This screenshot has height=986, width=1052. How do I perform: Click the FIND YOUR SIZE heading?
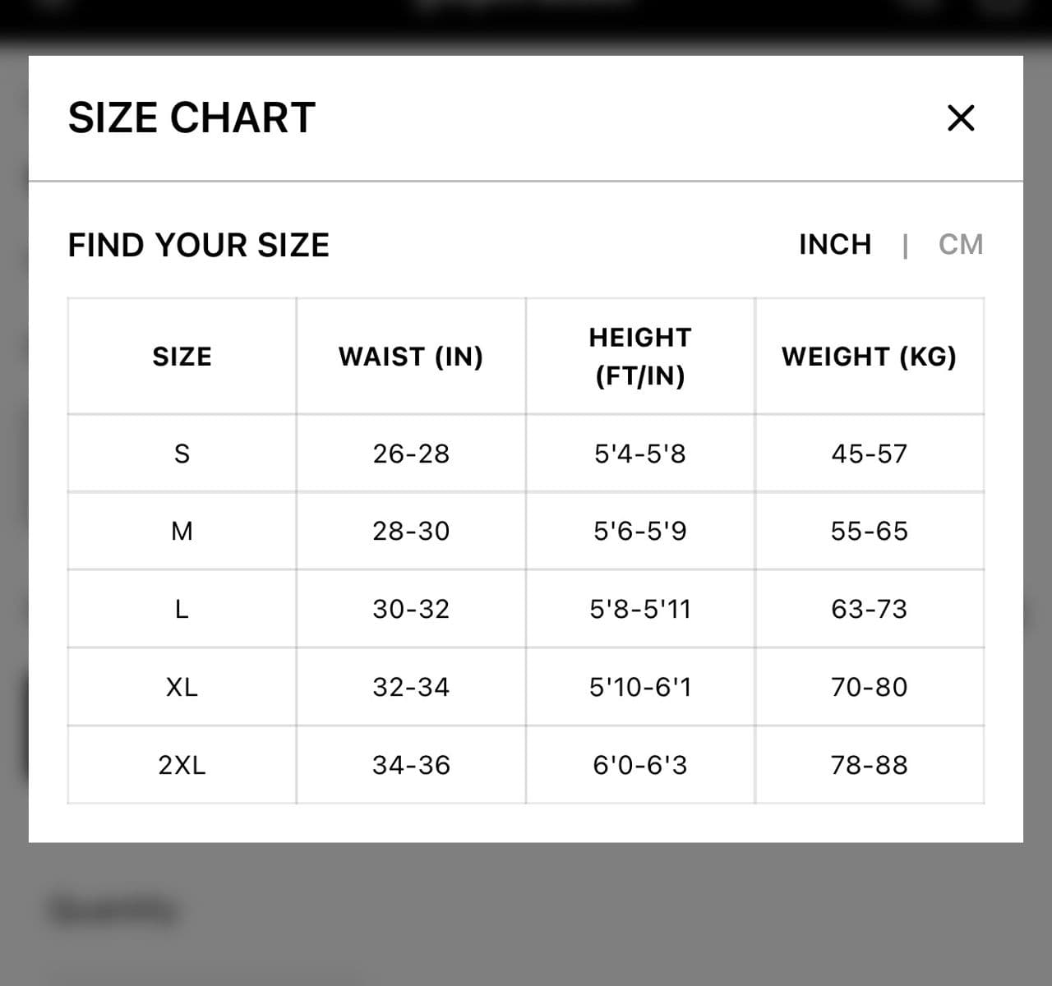point(199,244)
